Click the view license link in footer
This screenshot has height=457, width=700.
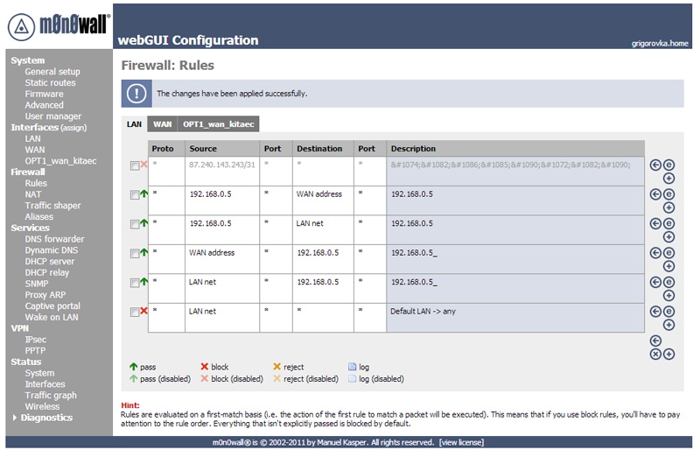click(x=461, y=442)
